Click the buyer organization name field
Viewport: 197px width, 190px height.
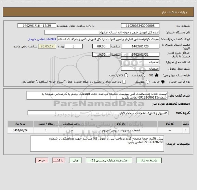tap(102, 32)
